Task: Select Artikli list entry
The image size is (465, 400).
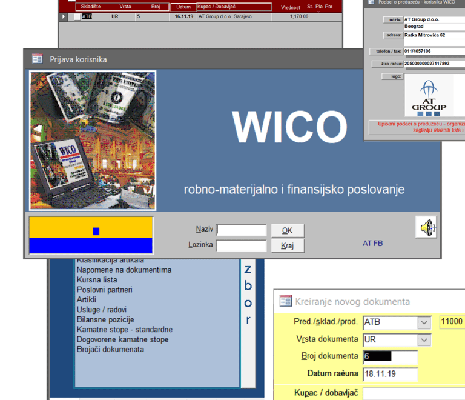Action: [x=87, y=300]
